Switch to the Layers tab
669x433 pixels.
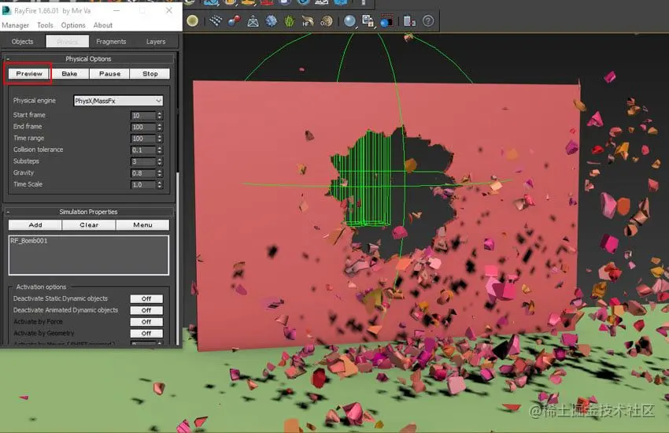(156, 42)
